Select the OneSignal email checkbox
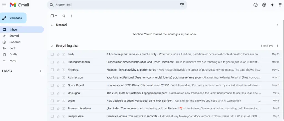284x121 pixels. coord(52,93)
